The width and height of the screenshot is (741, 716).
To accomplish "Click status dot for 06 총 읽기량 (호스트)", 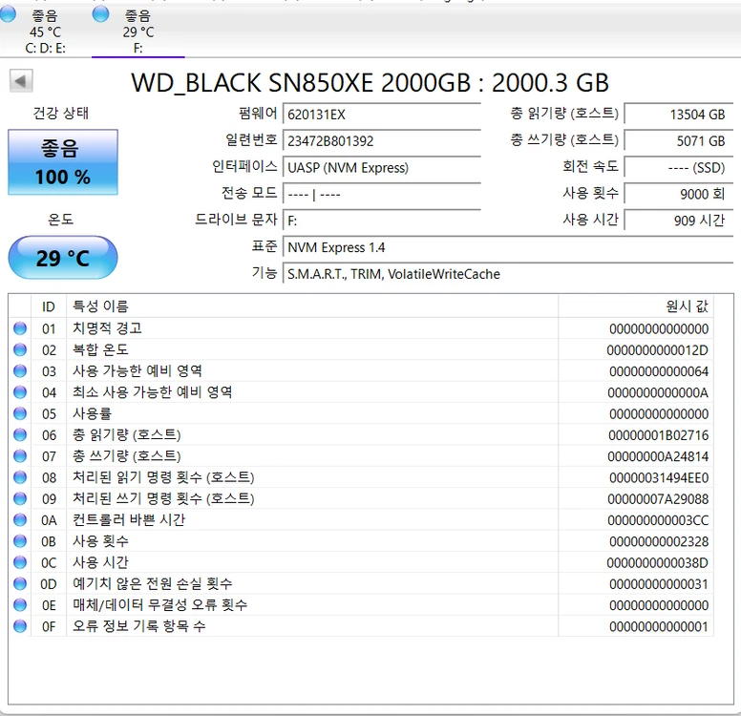I will pos(20,434).
